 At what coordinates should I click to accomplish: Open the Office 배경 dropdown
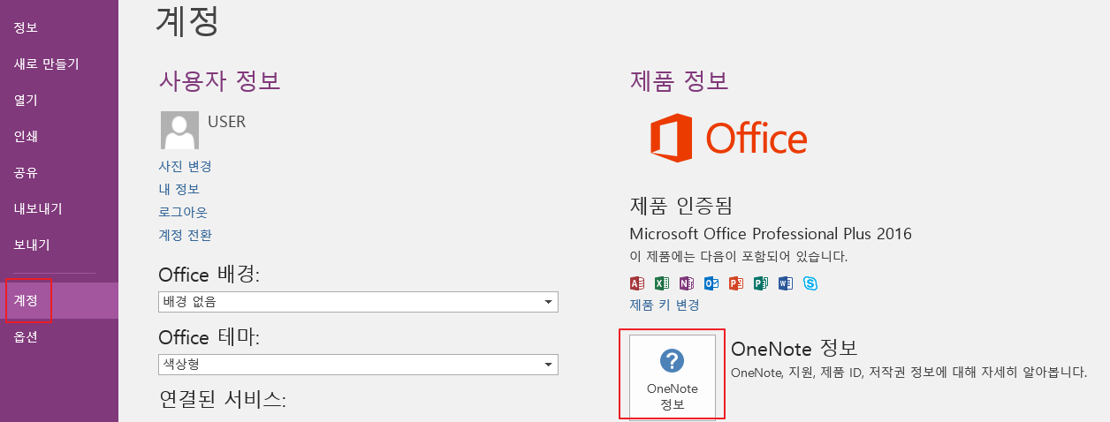point(359,302)
